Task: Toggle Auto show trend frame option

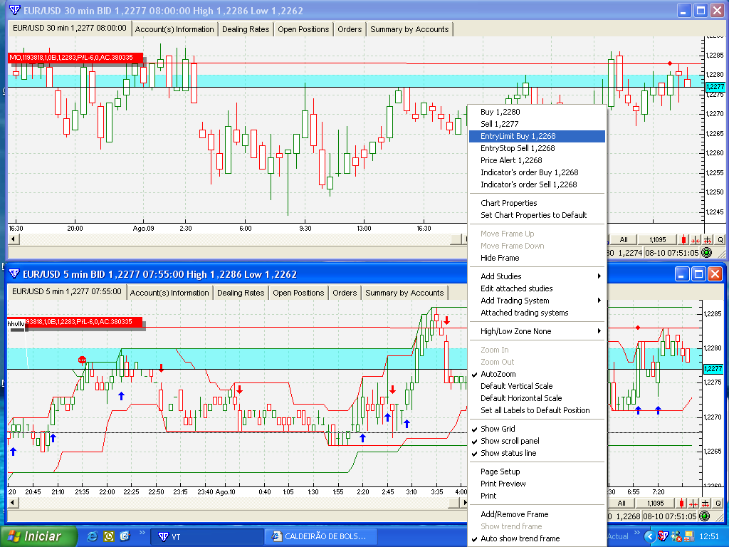Action: click(x=520, y=538)
